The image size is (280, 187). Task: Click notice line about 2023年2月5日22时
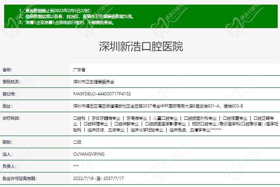pyautogui.click(x=55, y=11)
